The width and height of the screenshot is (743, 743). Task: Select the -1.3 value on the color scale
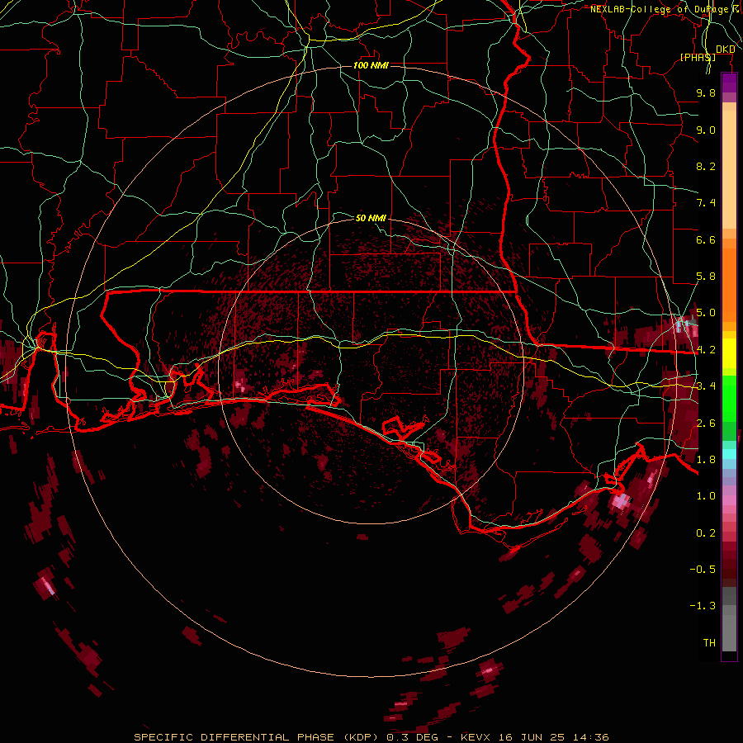point(703,606)
